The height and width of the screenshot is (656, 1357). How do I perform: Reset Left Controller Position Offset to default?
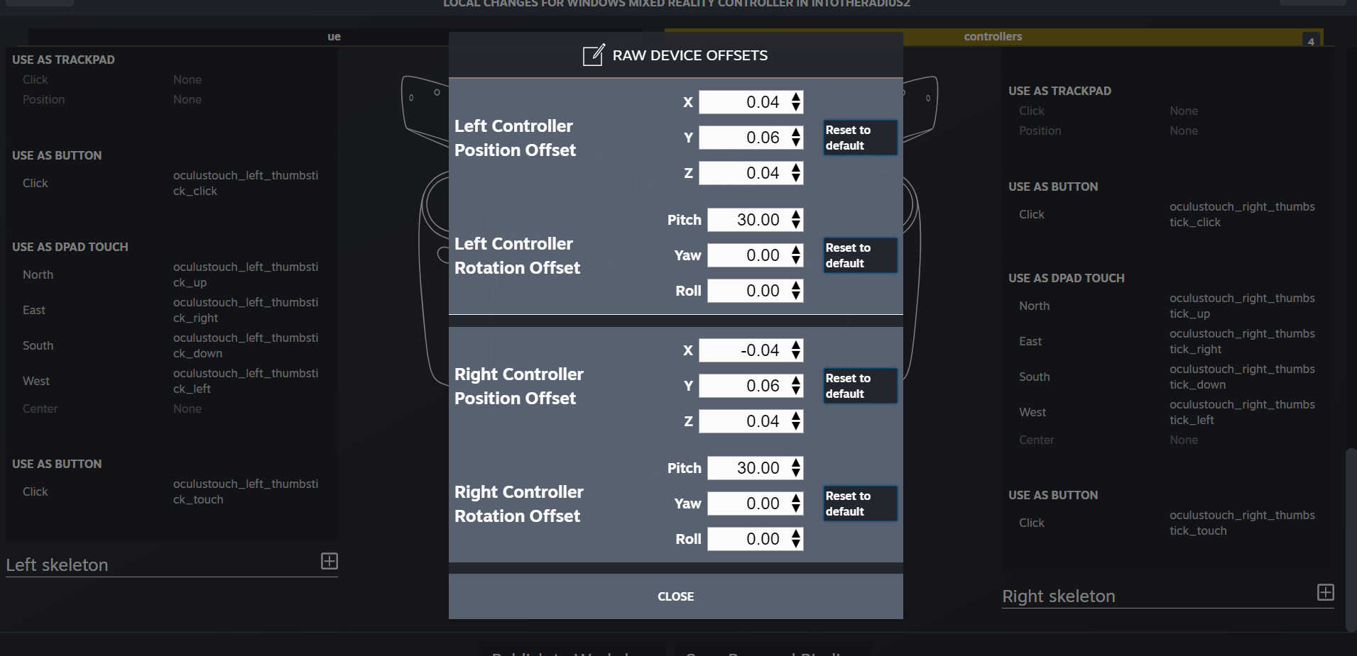pos(859,138)
